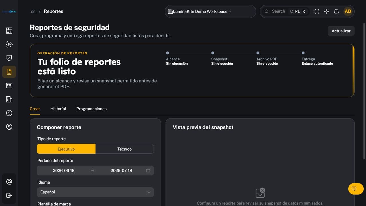Click the logout icon in sidebar
This screenshot has width=366, height=206.
(9, 195)
